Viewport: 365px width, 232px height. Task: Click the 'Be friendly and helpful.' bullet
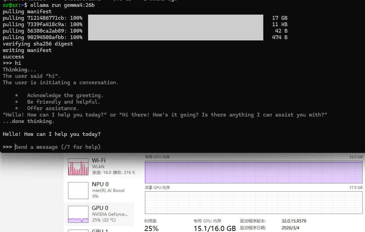coord(64,102)
